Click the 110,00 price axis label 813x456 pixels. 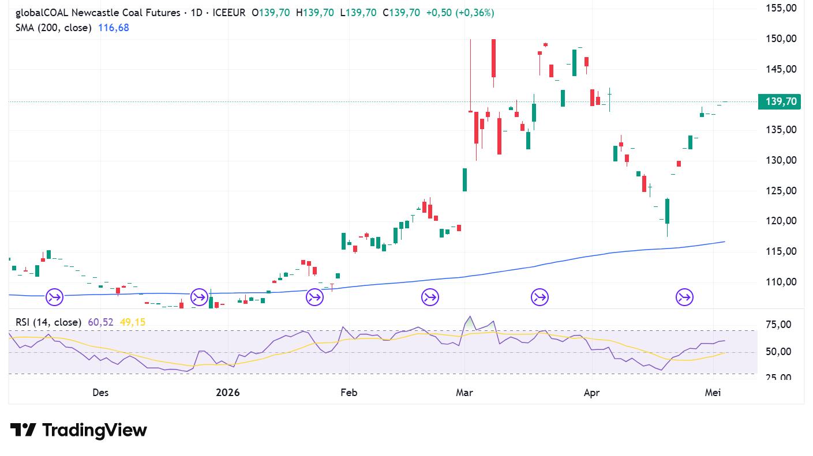(781, 282)
